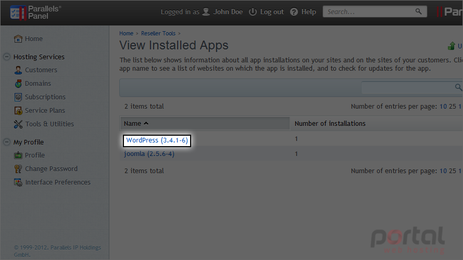Click the top '2 items total' text
This screenshot has width=463, height=260.
(x=144, y=107)
